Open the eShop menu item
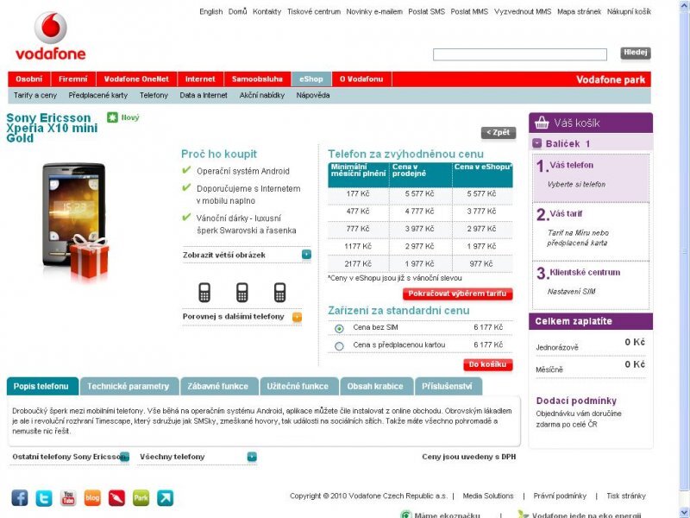Screen dimensions: 690x518 click(310, 78)
